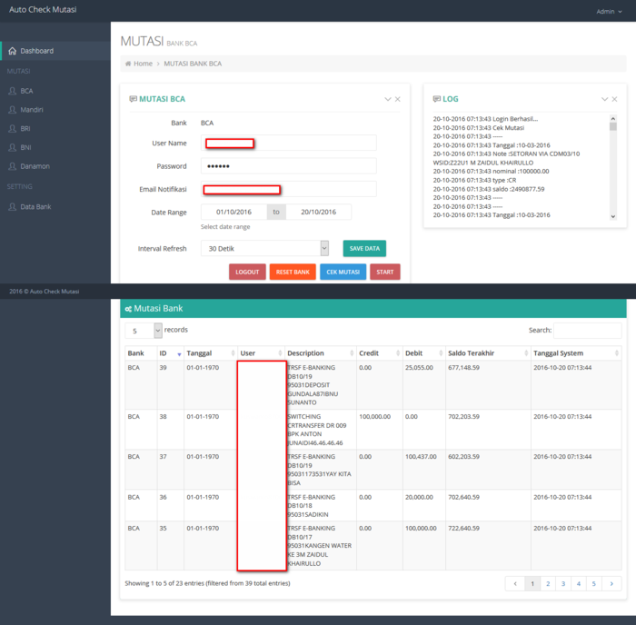Viewport: 636px width, 625px height.
Task: Click the Home breadcrumb link
Action: point(142,64)
